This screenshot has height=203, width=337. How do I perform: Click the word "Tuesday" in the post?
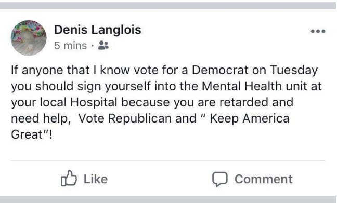pos(294,71)
